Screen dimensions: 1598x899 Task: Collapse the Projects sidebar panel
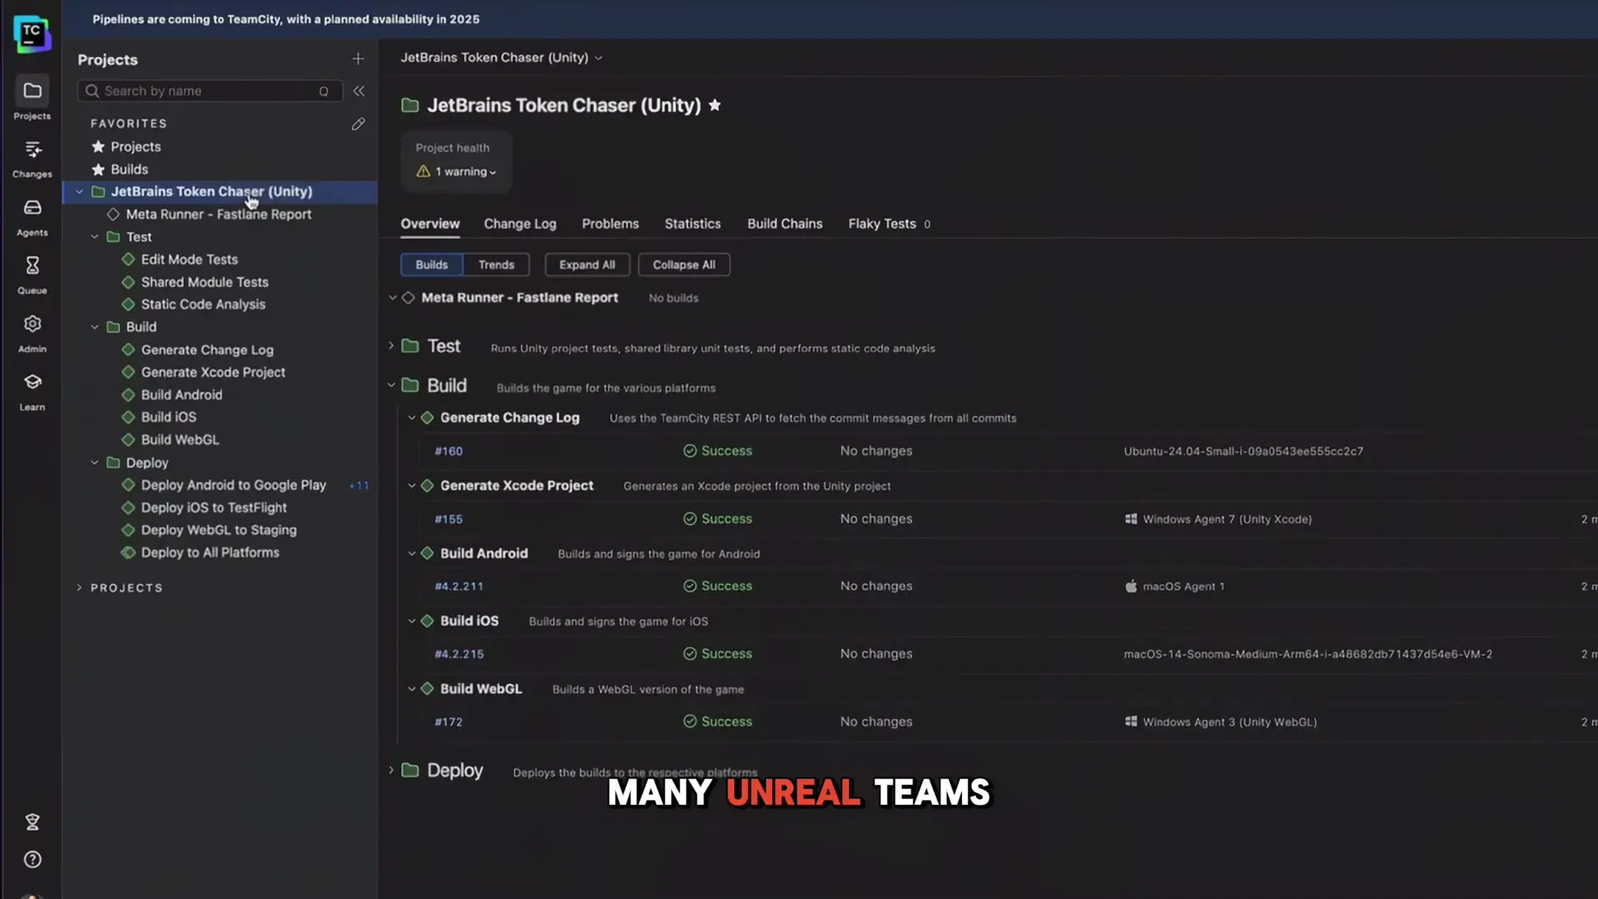pyautogui.click(x=359, y=91)
